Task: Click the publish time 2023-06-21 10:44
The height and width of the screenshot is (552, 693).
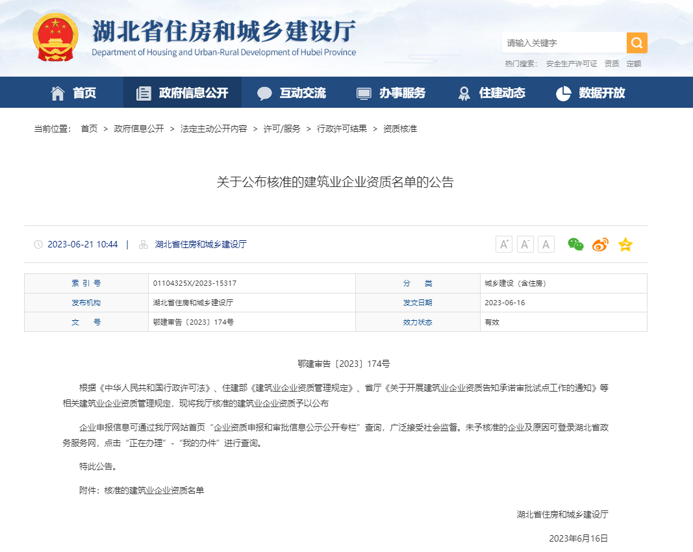Action: [x=82, y=244]
